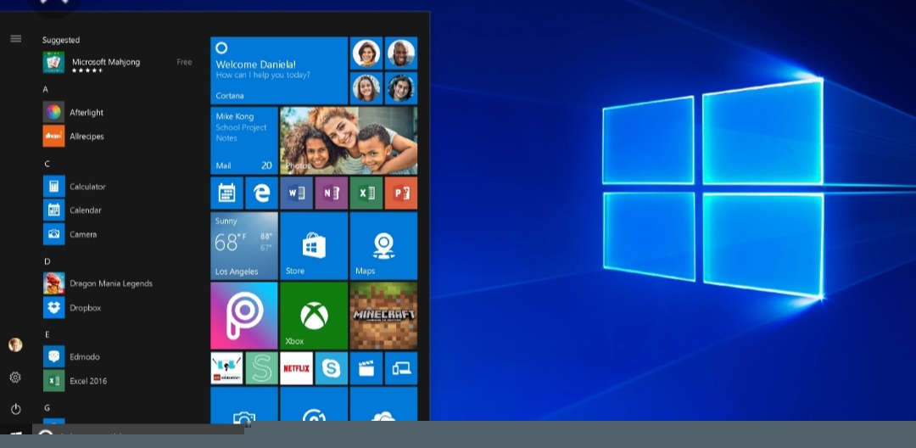
Task: Open the PowerPoint tile
Action: (401, 193)
